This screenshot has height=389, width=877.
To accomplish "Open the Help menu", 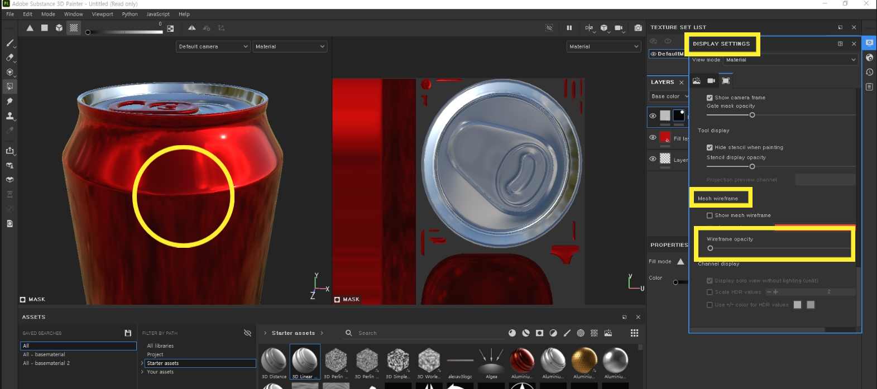I will click(184, 14).
